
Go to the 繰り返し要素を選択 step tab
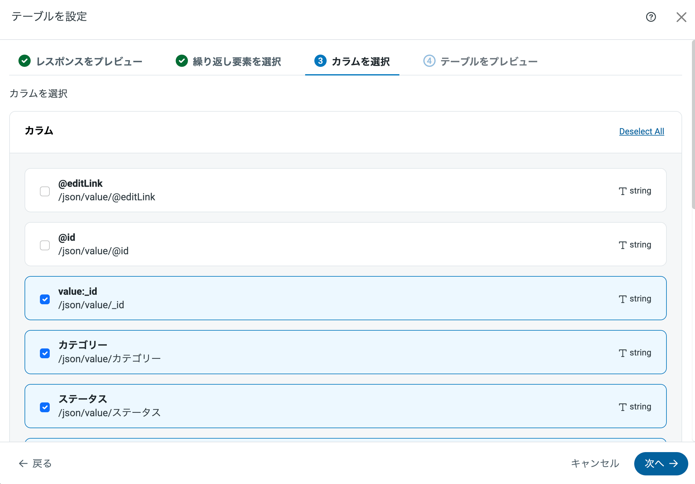click(x=236, y=62)
